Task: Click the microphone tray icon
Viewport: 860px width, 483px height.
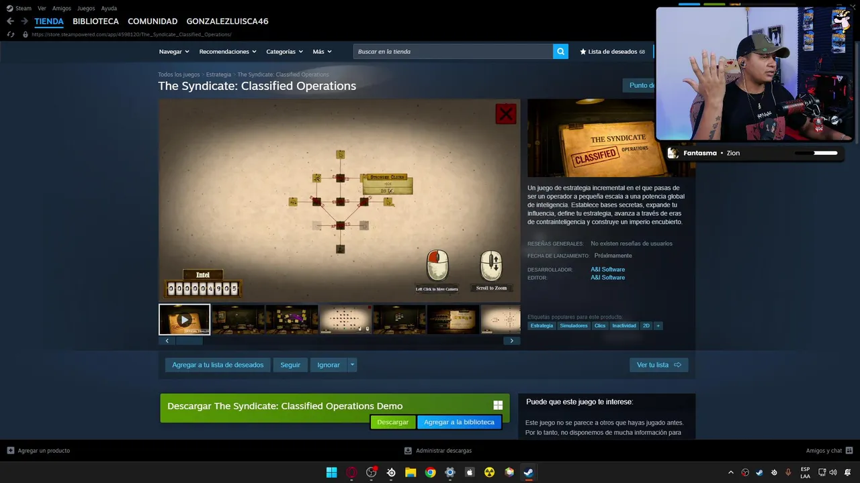Action: click(788, 472)
